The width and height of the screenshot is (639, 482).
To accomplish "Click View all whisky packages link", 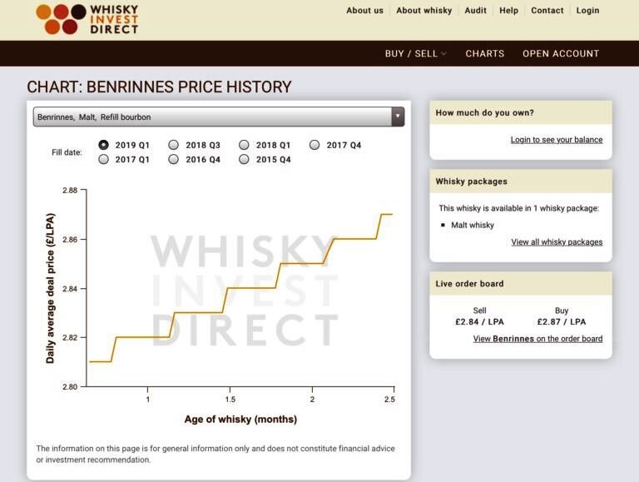I will (557, 241).
